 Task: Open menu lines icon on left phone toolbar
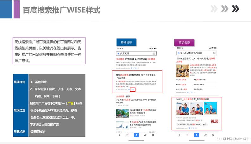128,135
